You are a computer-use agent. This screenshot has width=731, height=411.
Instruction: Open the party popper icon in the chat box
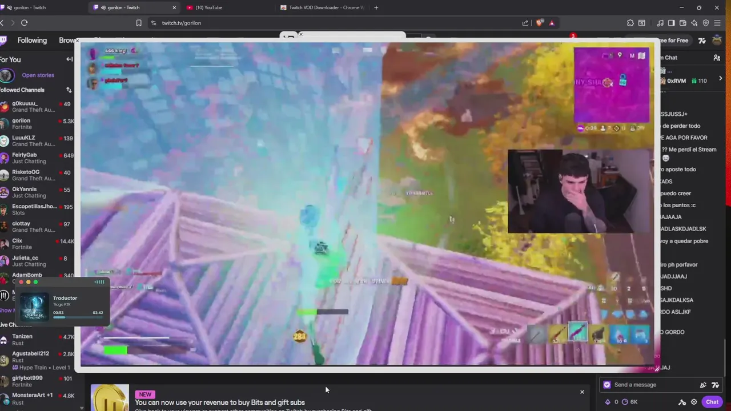click(x=703, y=385)
